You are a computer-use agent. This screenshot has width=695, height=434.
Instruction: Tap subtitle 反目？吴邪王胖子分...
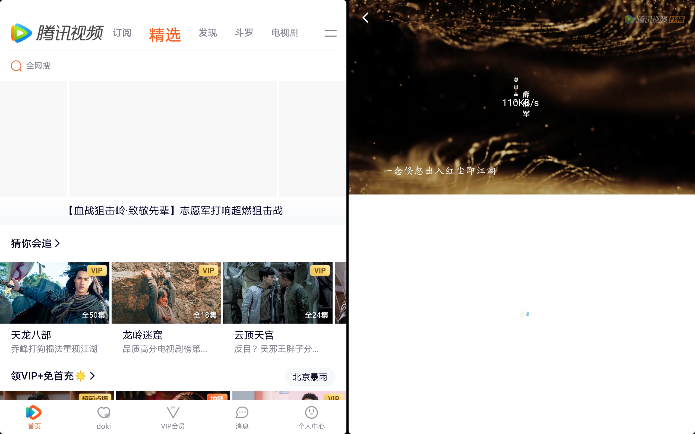point(276,349)
